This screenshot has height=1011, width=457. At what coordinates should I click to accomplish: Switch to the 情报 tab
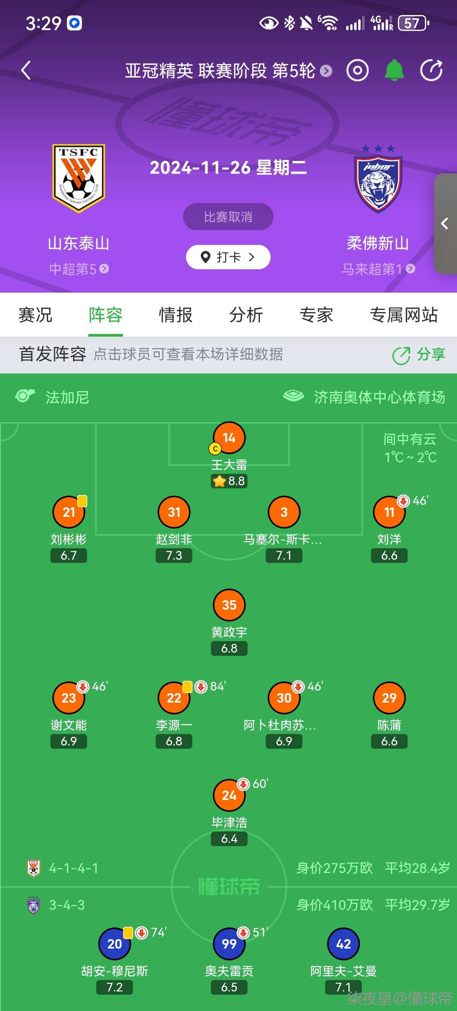click(176, 315)
